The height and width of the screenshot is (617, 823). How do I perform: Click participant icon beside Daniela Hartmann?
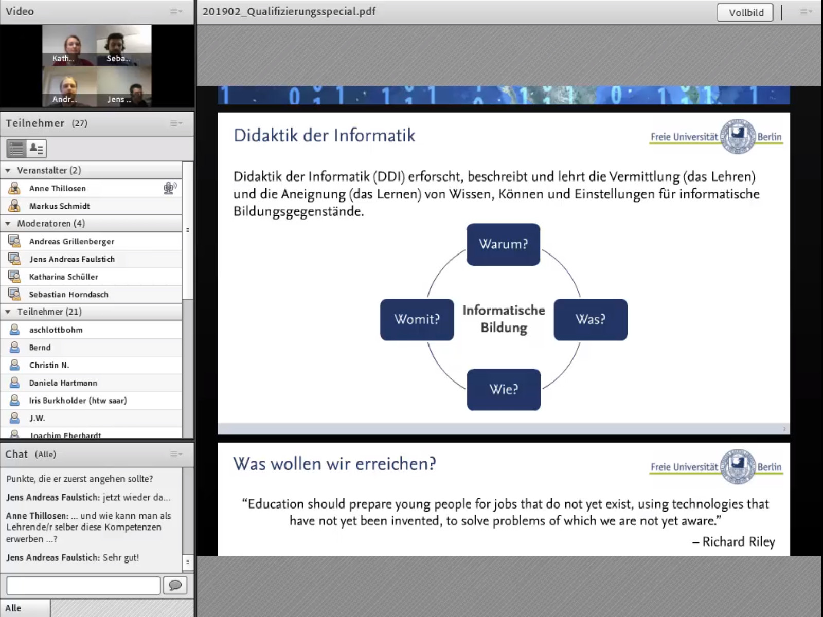point(14,383)
